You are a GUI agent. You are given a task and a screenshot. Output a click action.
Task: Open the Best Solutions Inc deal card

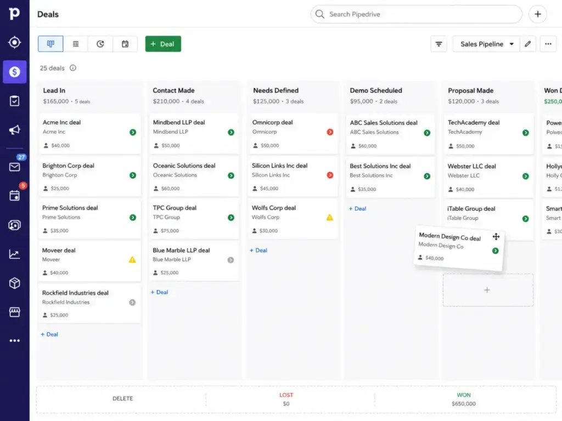tap(390, 177)
